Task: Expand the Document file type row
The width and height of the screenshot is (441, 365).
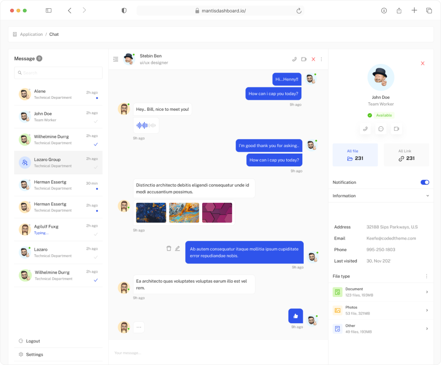Action: pos(427,292)
